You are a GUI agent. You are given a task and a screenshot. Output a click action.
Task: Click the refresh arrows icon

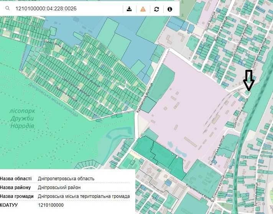(x=156, y=9)
